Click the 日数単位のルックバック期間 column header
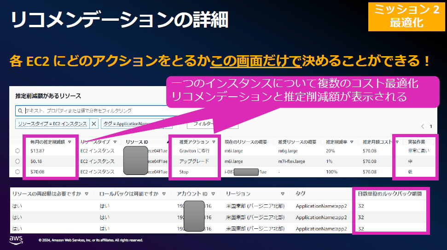This screenshot has width=447, height=250. [389, 194]
